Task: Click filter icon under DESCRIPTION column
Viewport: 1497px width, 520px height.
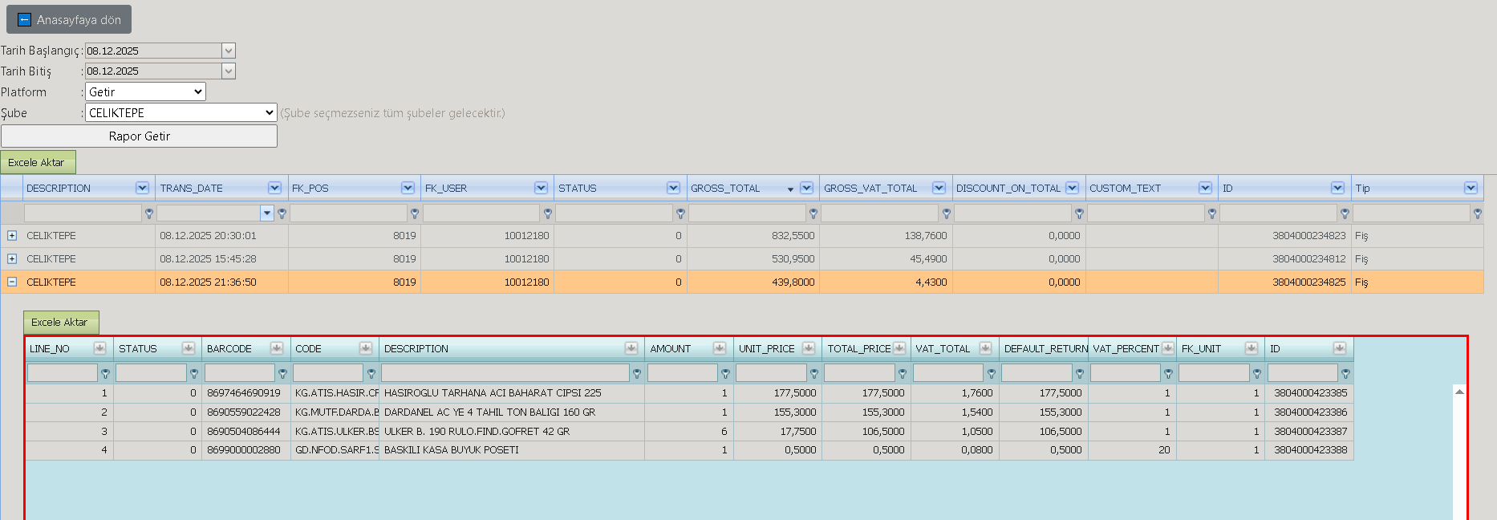Action: point(148,213)
